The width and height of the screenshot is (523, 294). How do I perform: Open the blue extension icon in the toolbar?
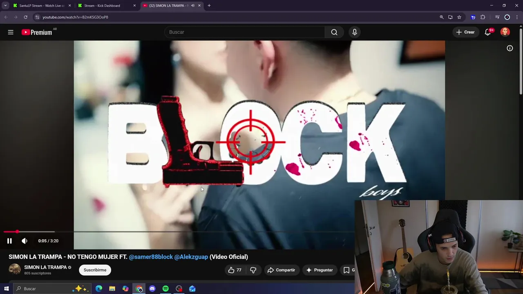click(473, 17)
